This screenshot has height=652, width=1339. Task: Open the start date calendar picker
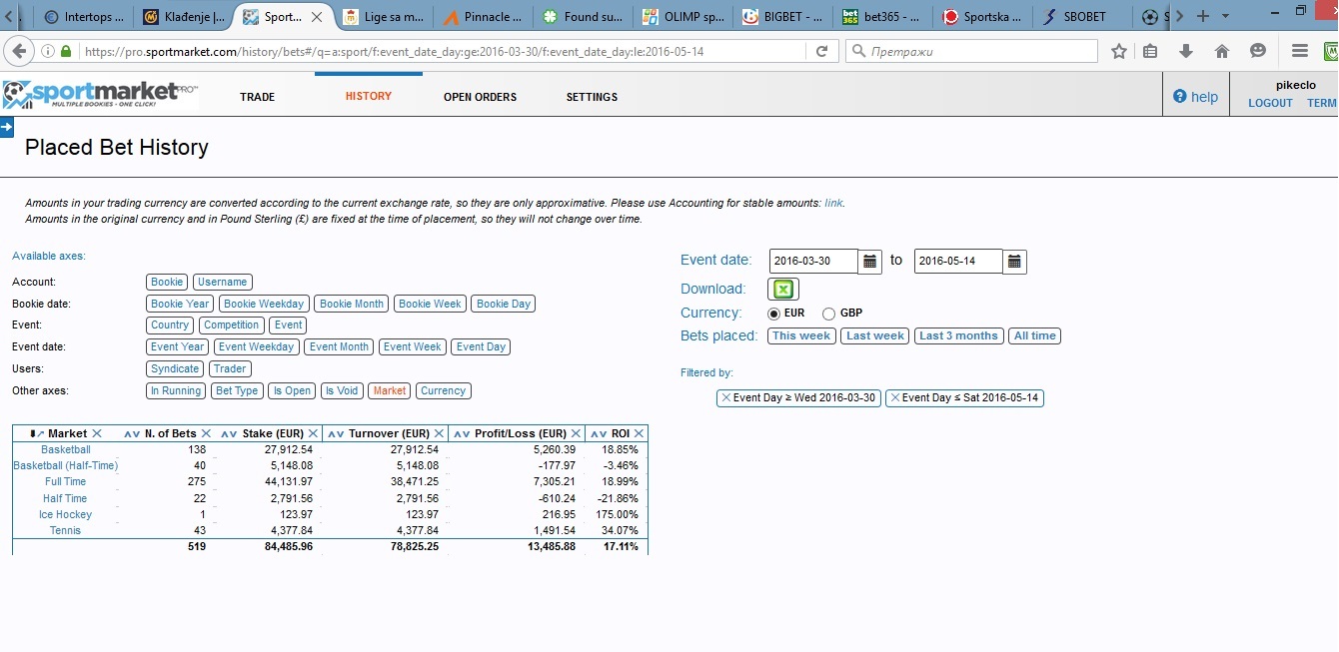coord(870,262)
